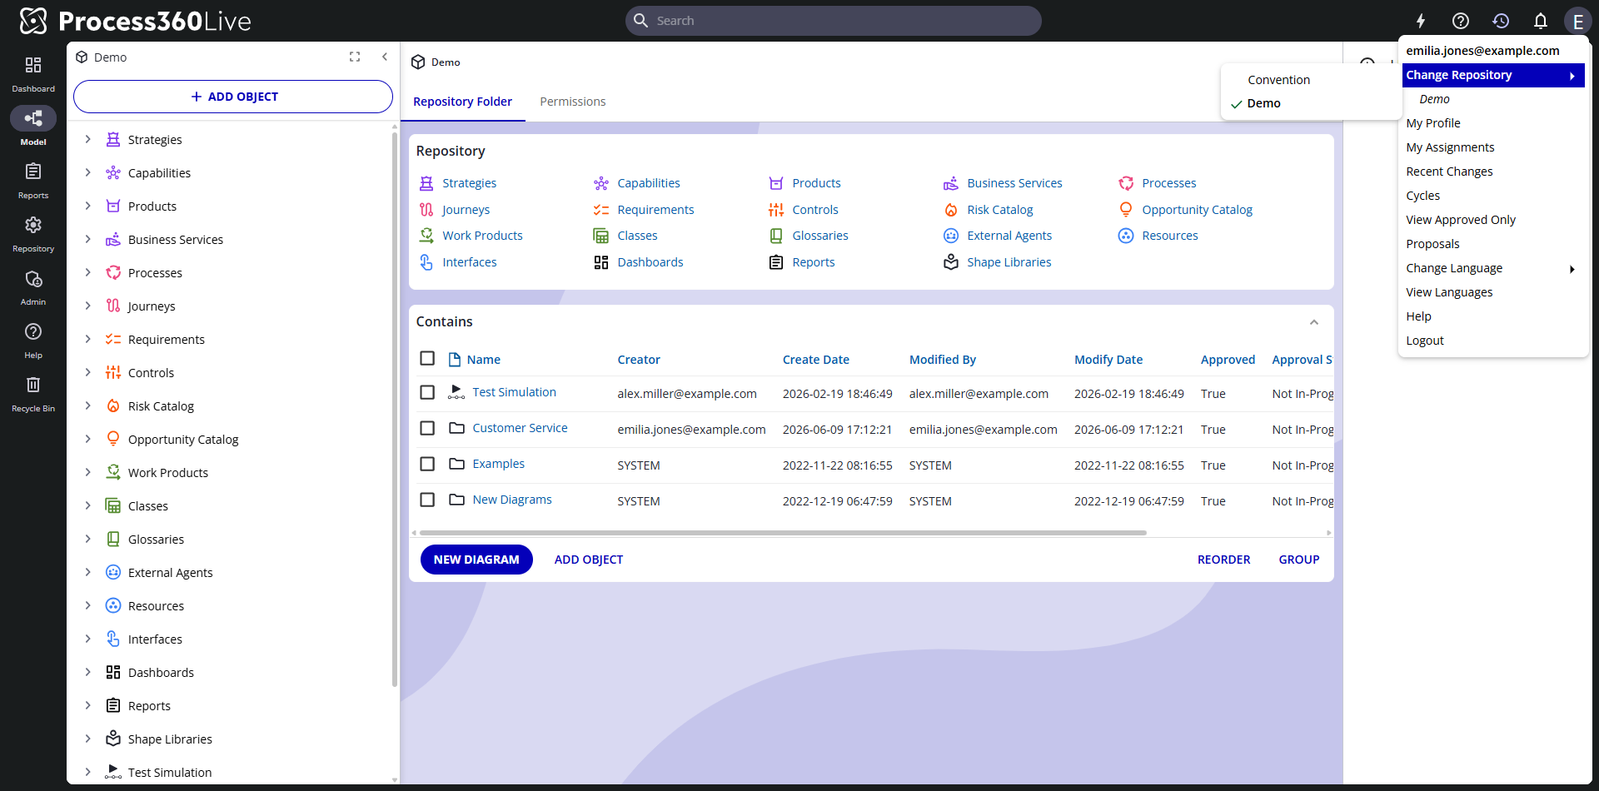Viewport: 1599px width, 791px height.
Task: Click the ADD OBJECT button in tree panel
Action: [233, 97]
